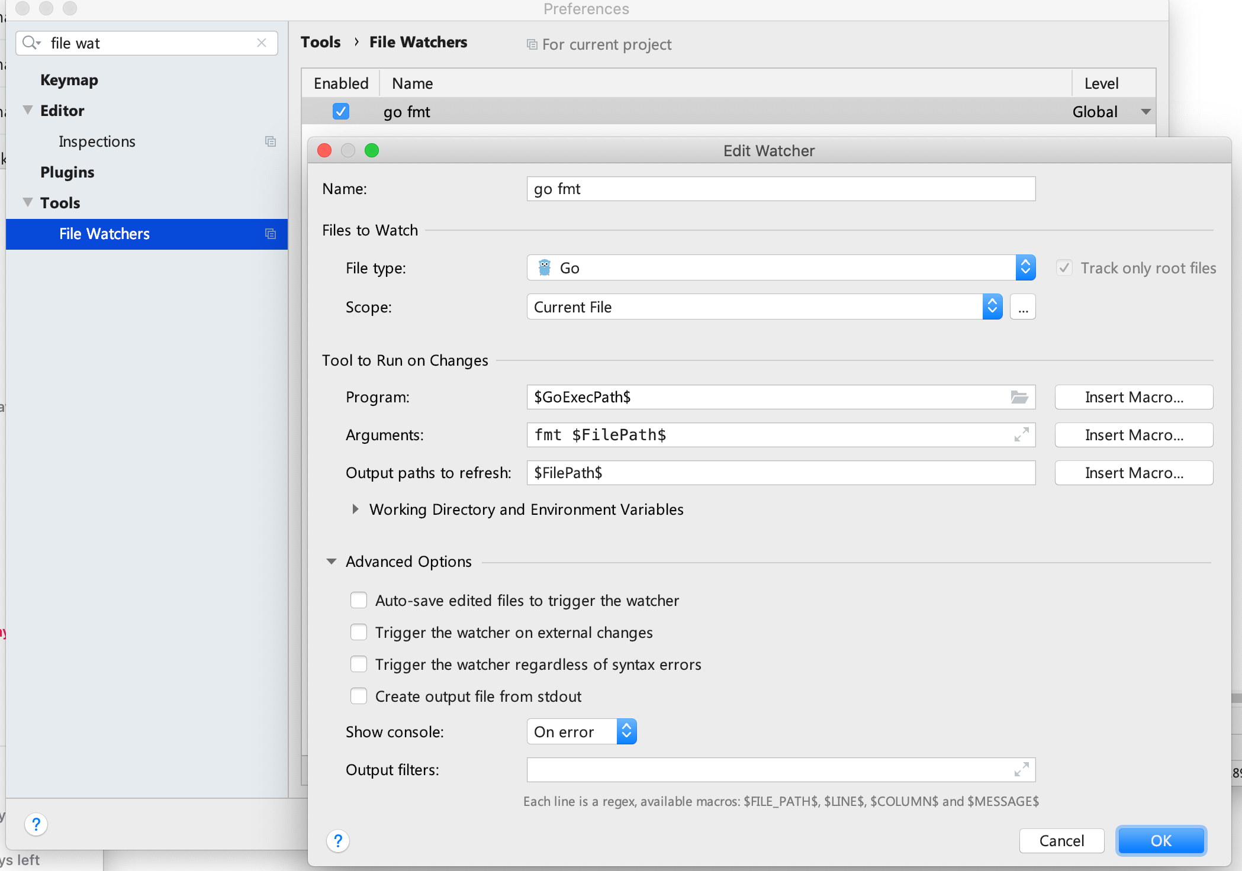Check Trigger the watcher on external changes
Image resolution: width=1242 pixels, height=871 pixels.
pos(359,633)
